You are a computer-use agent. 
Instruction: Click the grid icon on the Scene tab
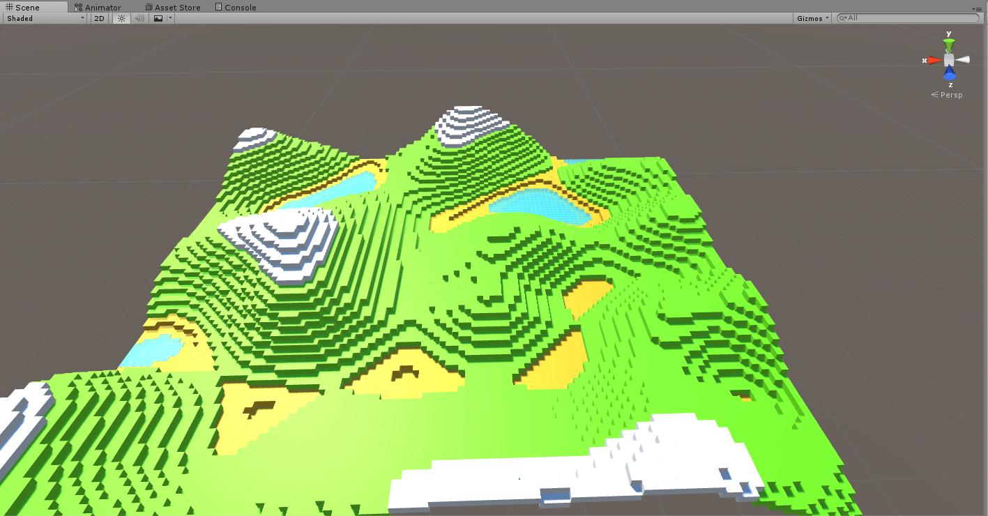(9, 7)
